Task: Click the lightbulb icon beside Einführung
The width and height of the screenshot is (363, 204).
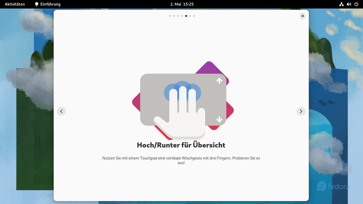Action: 37,4
